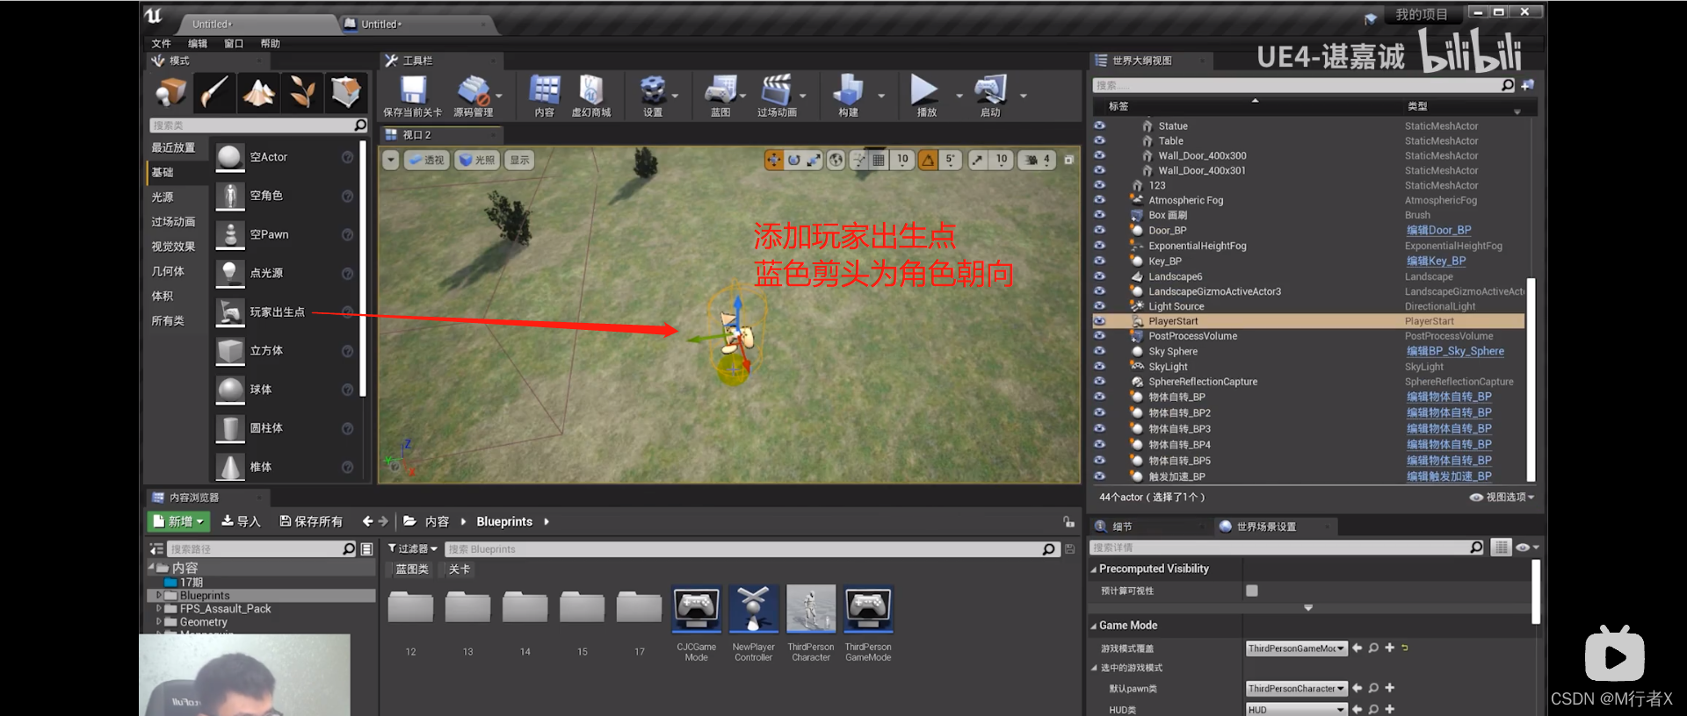Open 编辑触发加速_BP blueprint link

tap(1449, 476)
